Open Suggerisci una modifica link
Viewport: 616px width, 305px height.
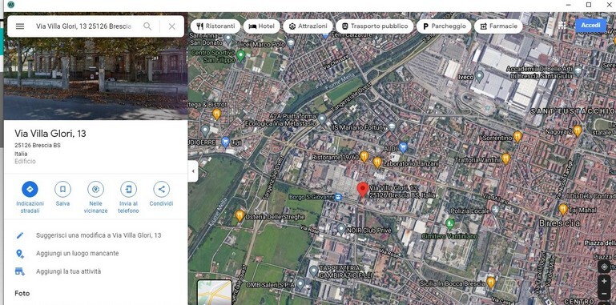coord(99,235)
